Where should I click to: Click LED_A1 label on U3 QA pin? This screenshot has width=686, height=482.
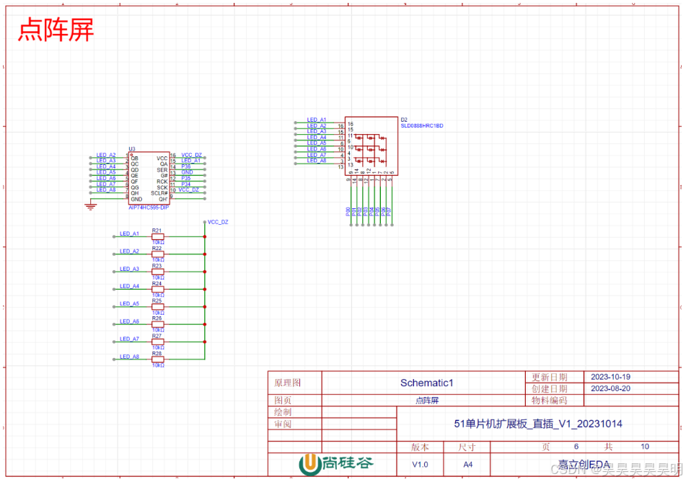point(190,161)
